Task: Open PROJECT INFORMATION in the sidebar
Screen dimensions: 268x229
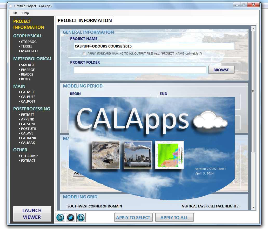Action: [x=29, y=24]
